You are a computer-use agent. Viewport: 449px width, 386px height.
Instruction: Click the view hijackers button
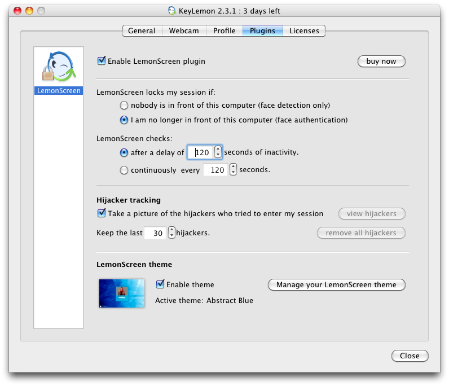coord(372,214)
